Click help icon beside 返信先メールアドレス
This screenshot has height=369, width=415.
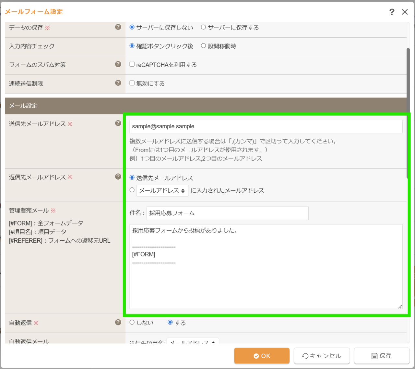[x=118, y=176]
